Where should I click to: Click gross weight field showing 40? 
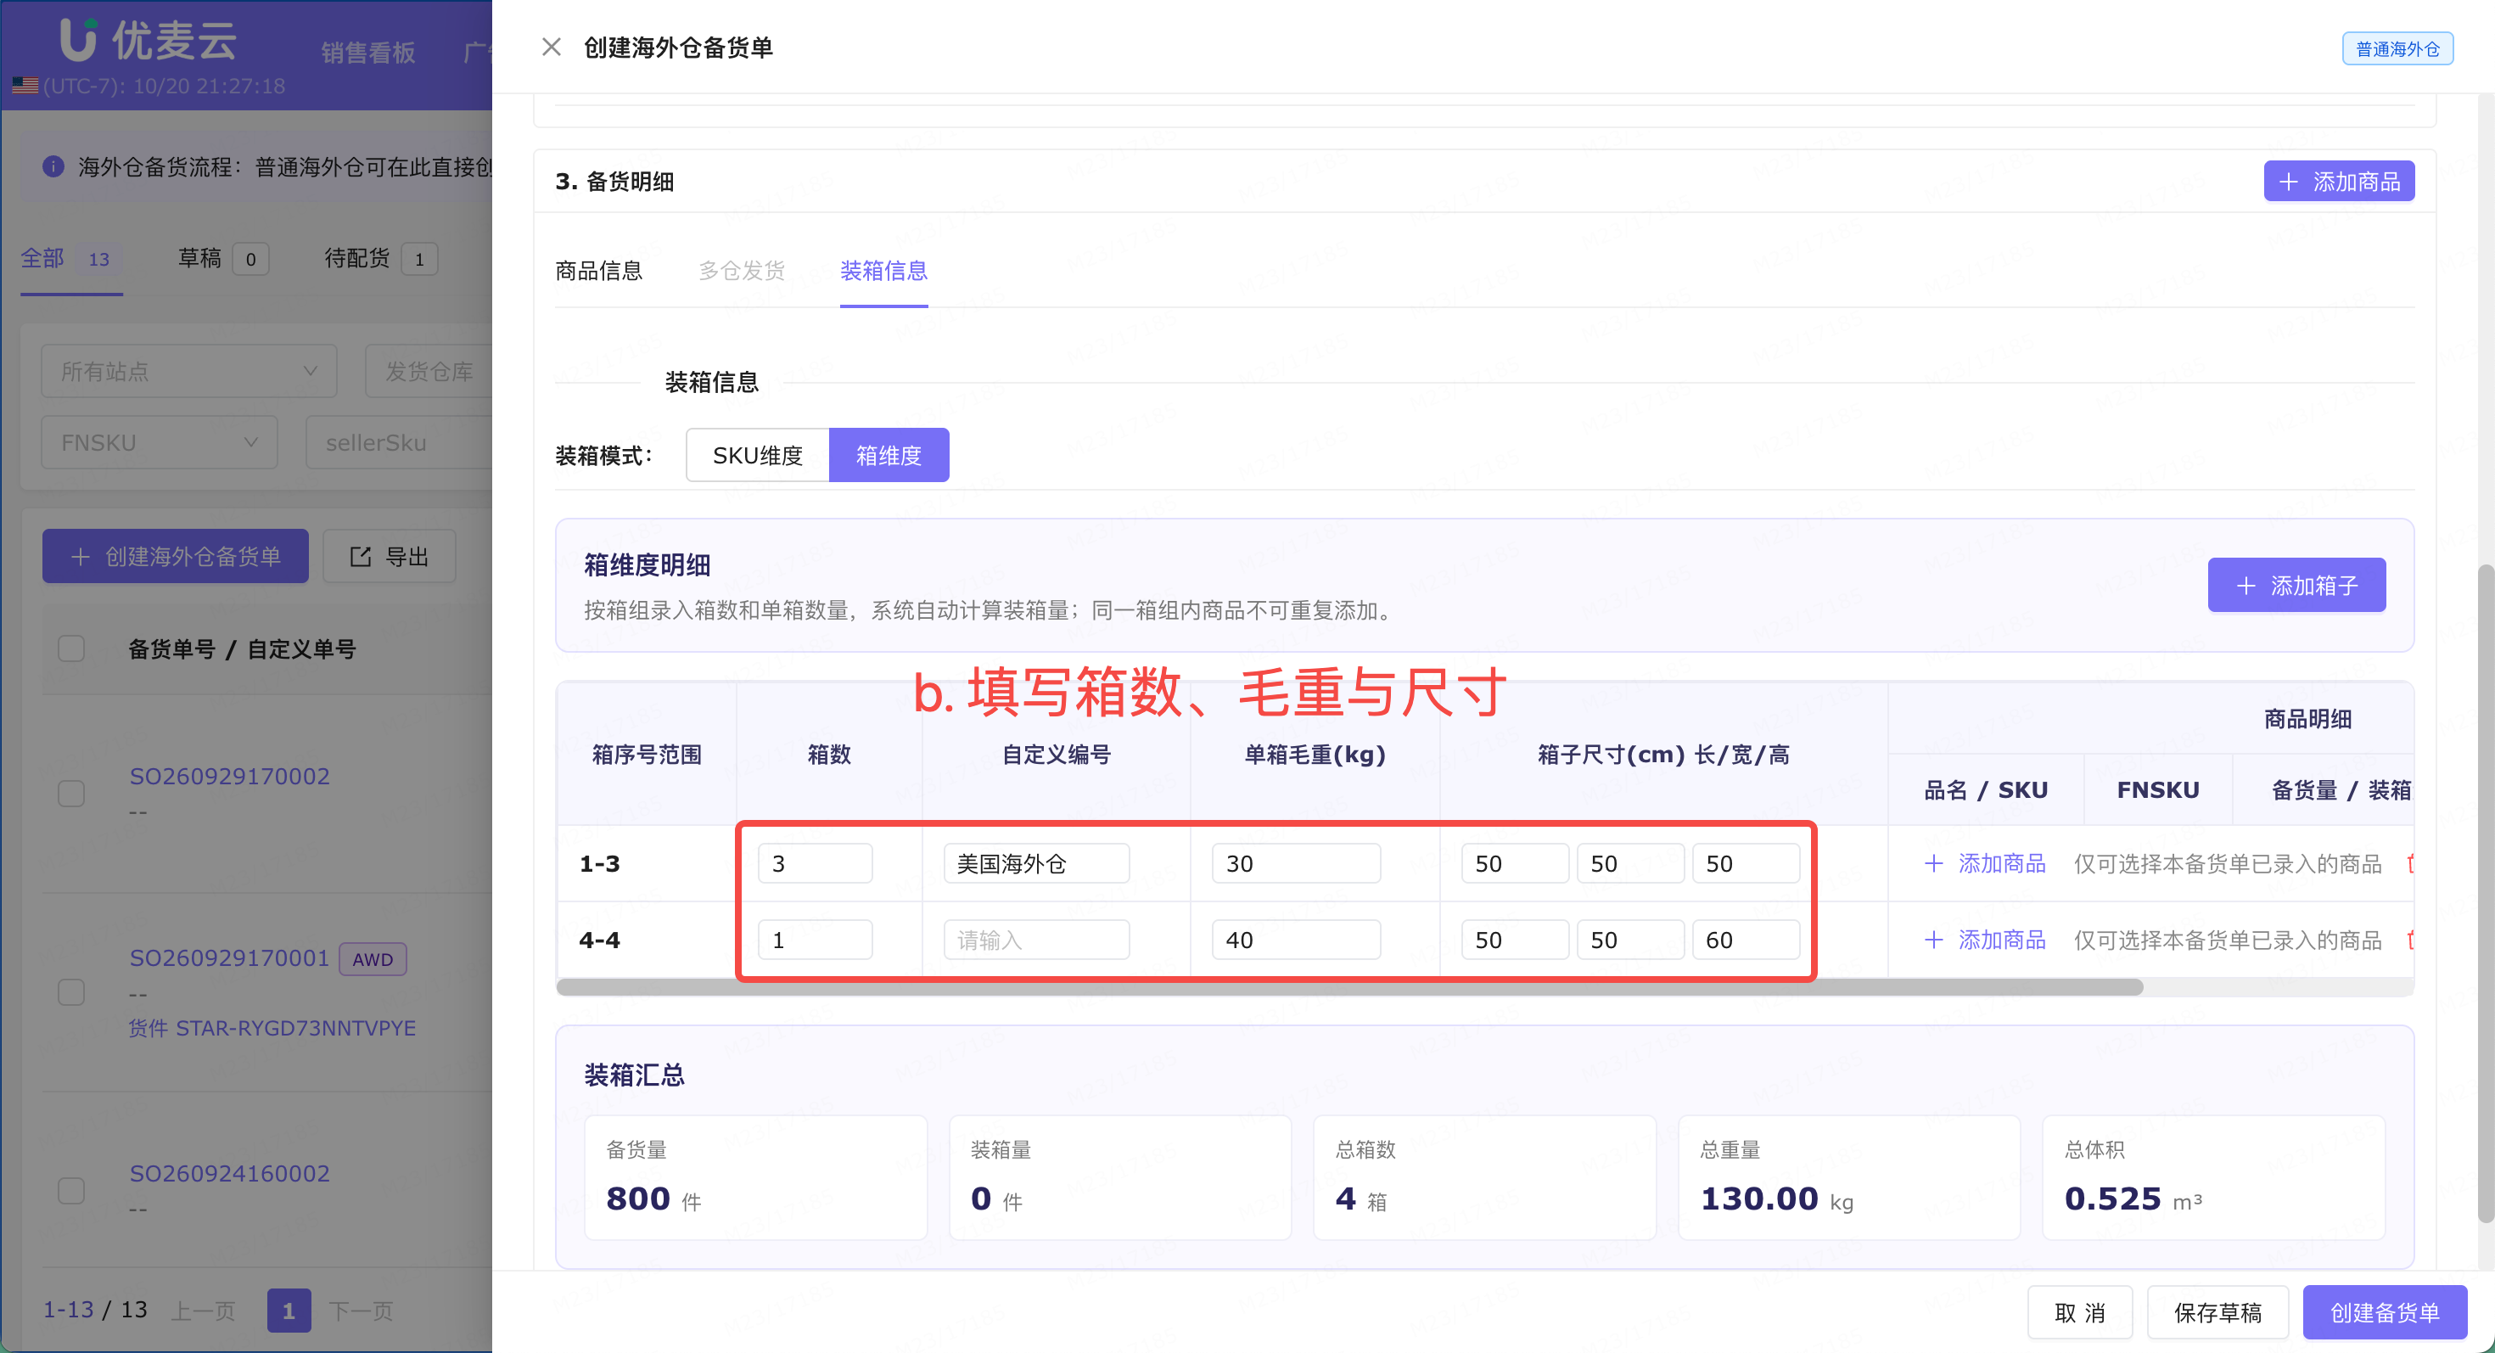(x=1296, y=940)
